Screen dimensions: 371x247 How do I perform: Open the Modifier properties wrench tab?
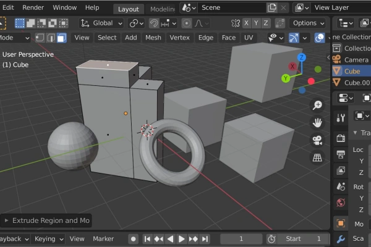click(341, 240)
